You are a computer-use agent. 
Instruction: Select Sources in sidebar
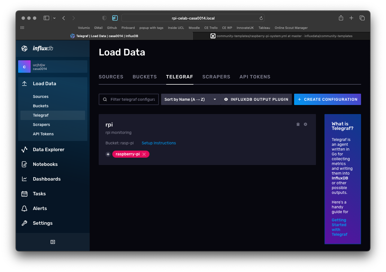point(41,97)
